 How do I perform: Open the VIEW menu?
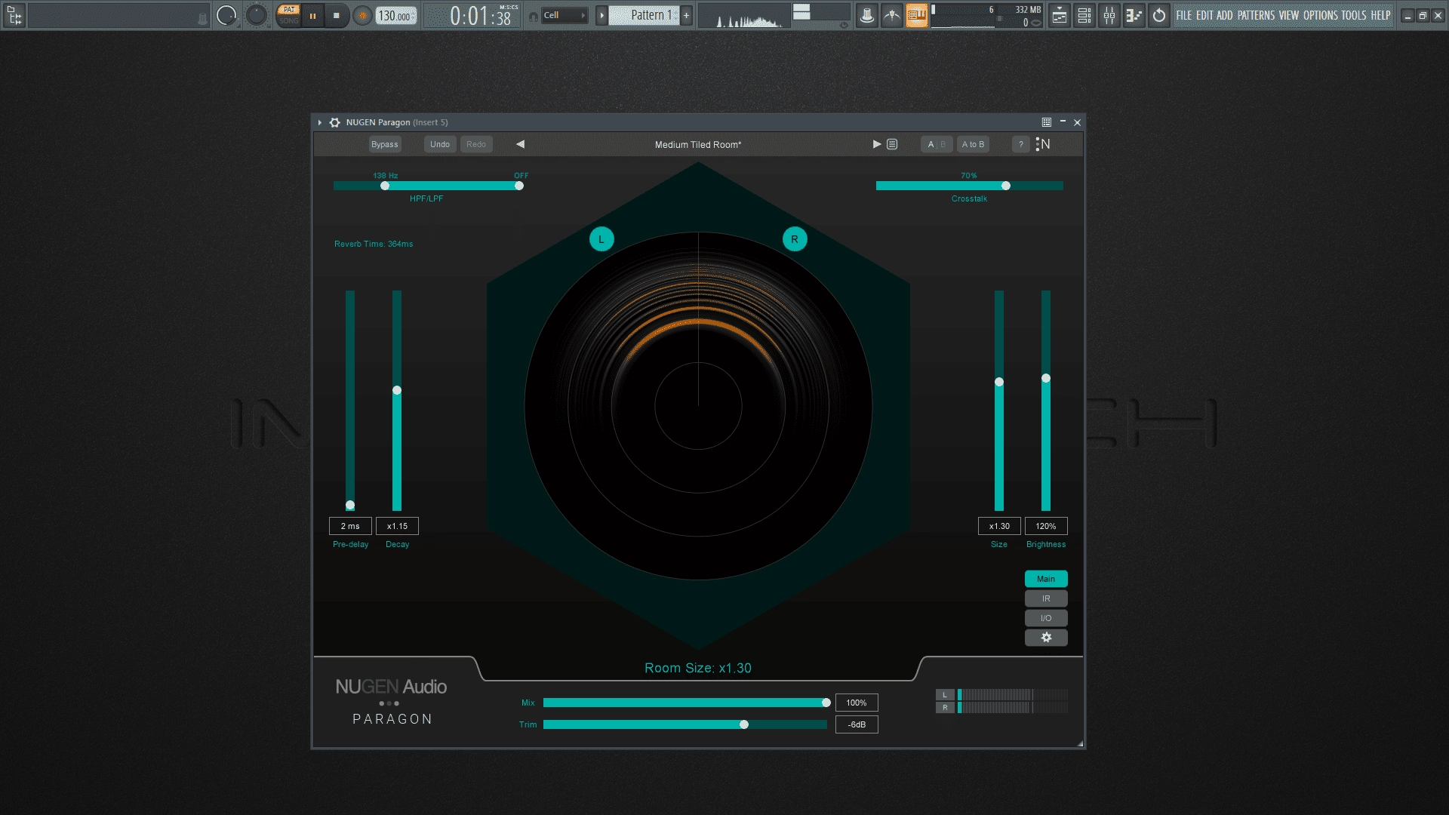(1288, 15)
